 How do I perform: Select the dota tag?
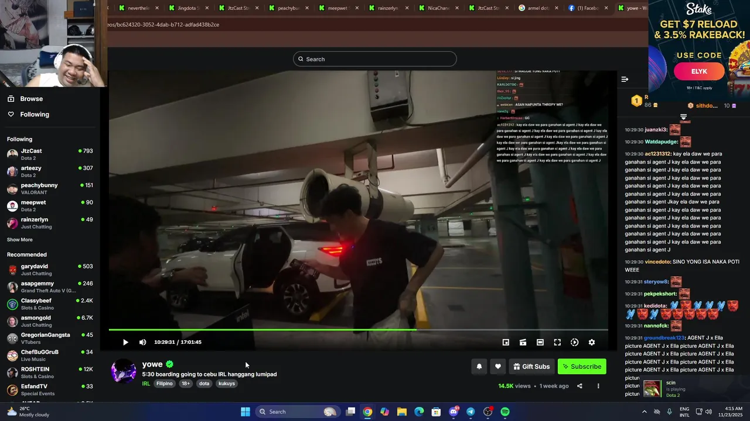(204, 384)
